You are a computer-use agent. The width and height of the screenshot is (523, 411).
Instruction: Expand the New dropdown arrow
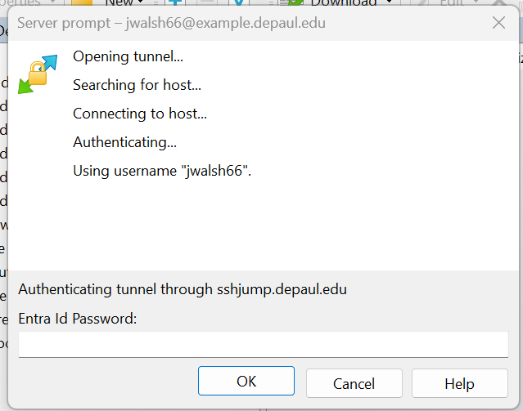click(x=141, y=3)
